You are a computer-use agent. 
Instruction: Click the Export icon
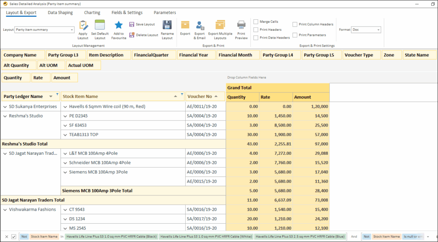coord(185,26)
